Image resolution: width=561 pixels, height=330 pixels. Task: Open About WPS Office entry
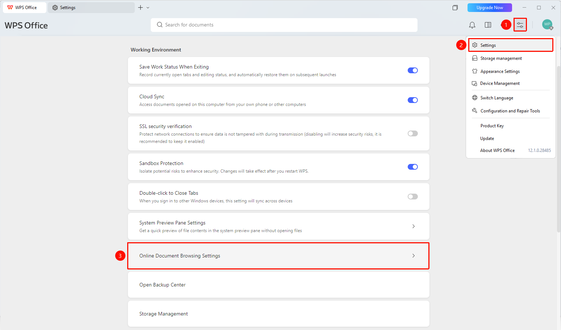pyautogui.click(x=511, y=150)
